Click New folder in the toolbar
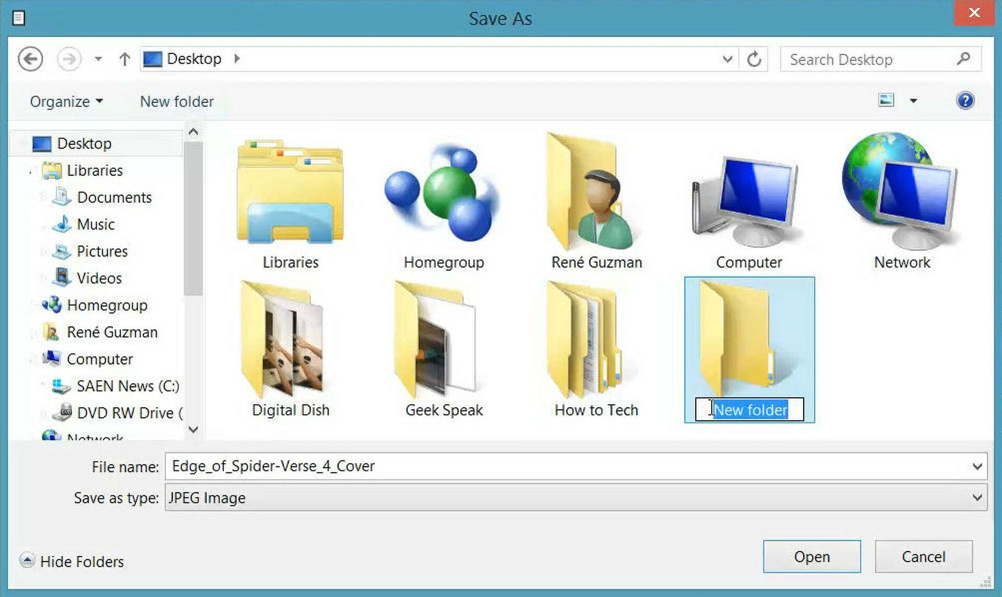 coord(176,102)
